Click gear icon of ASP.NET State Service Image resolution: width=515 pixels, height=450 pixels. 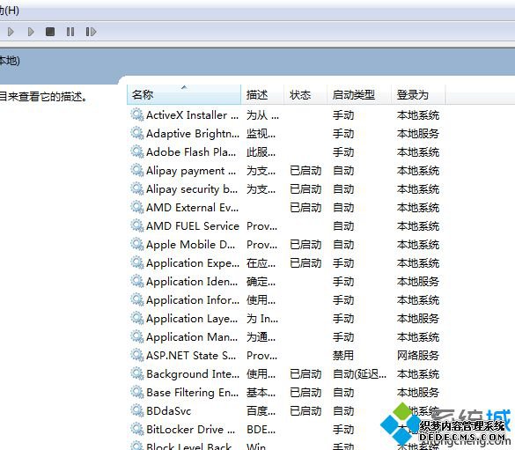137,355
